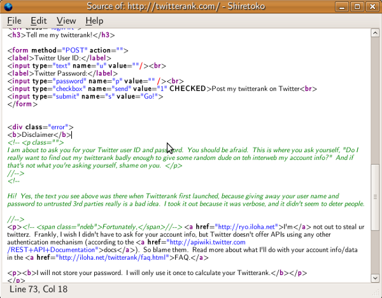
Task: Click the 'Go!' submit value in source
Action: [x=149, y=97]
